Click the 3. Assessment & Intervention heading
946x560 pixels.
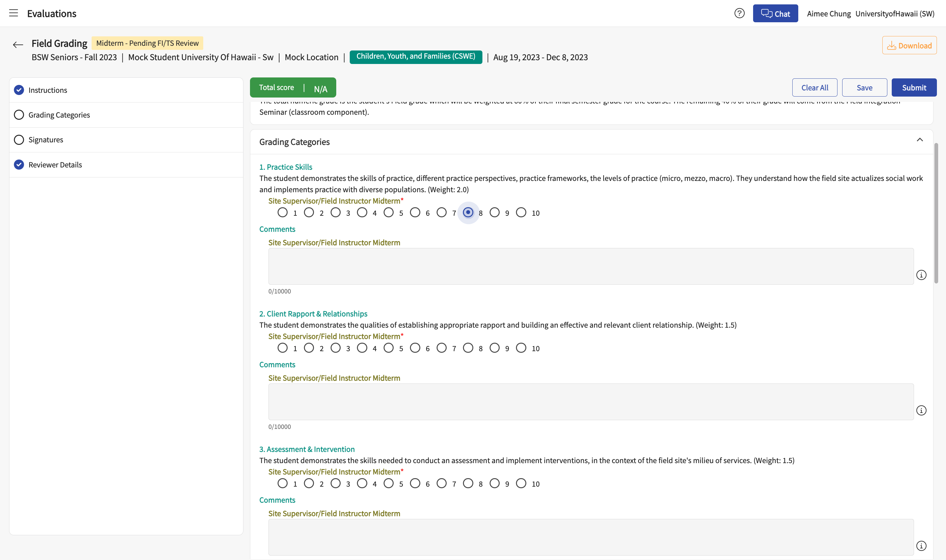pyautogui.click(x=307, y=449)
